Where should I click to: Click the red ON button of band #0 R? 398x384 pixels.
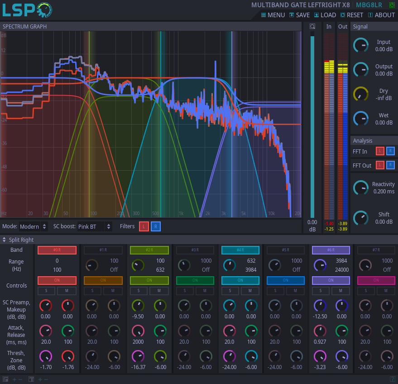pos(57,280)
